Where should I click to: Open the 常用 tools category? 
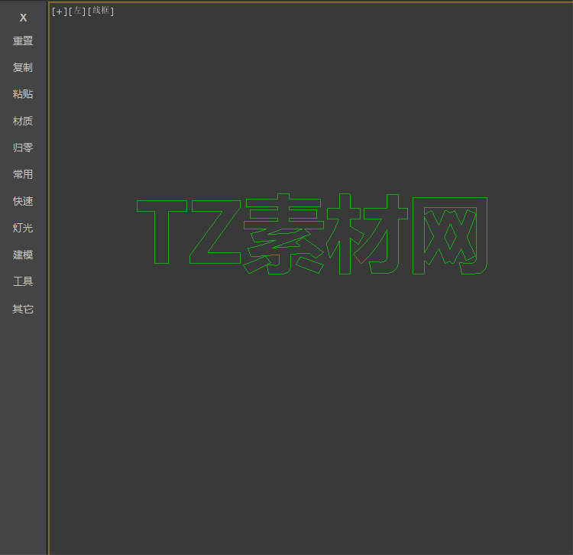(23, 174)
